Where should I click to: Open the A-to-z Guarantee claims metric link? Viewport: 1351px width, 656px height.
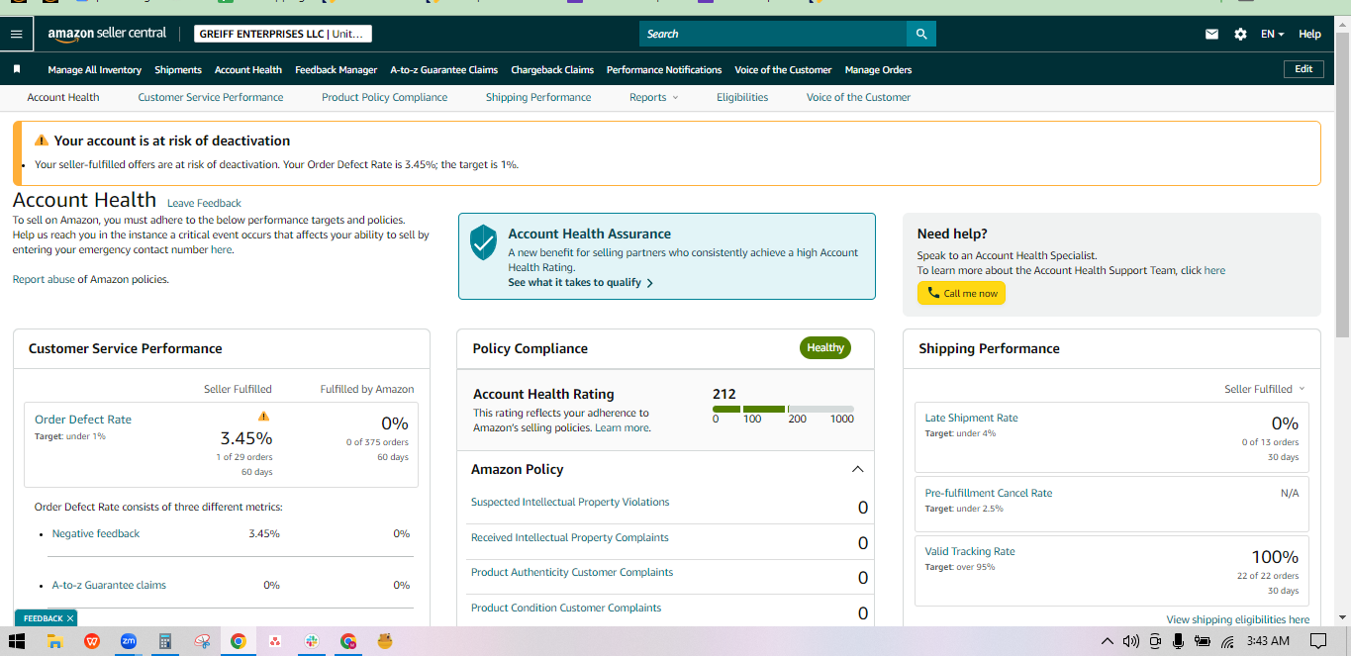[x=109, y=585]
